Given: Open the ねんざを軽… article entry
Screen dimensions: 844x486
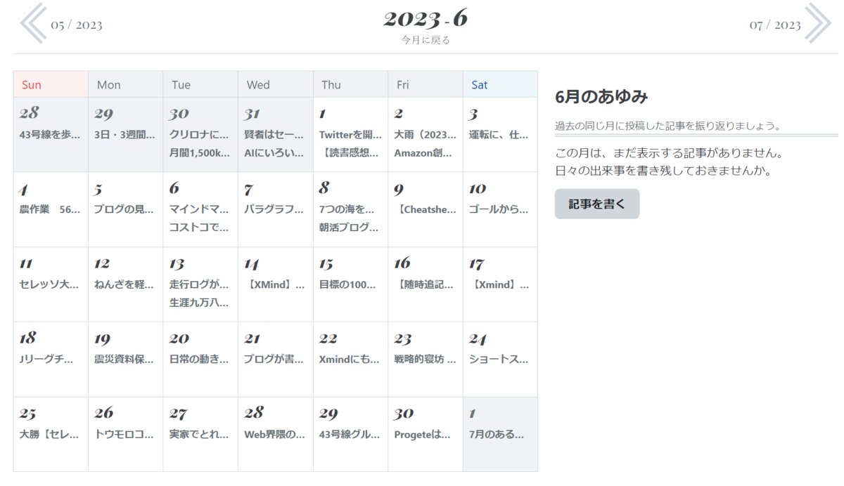Looking at the screenshot, I should tap(125, 284).
